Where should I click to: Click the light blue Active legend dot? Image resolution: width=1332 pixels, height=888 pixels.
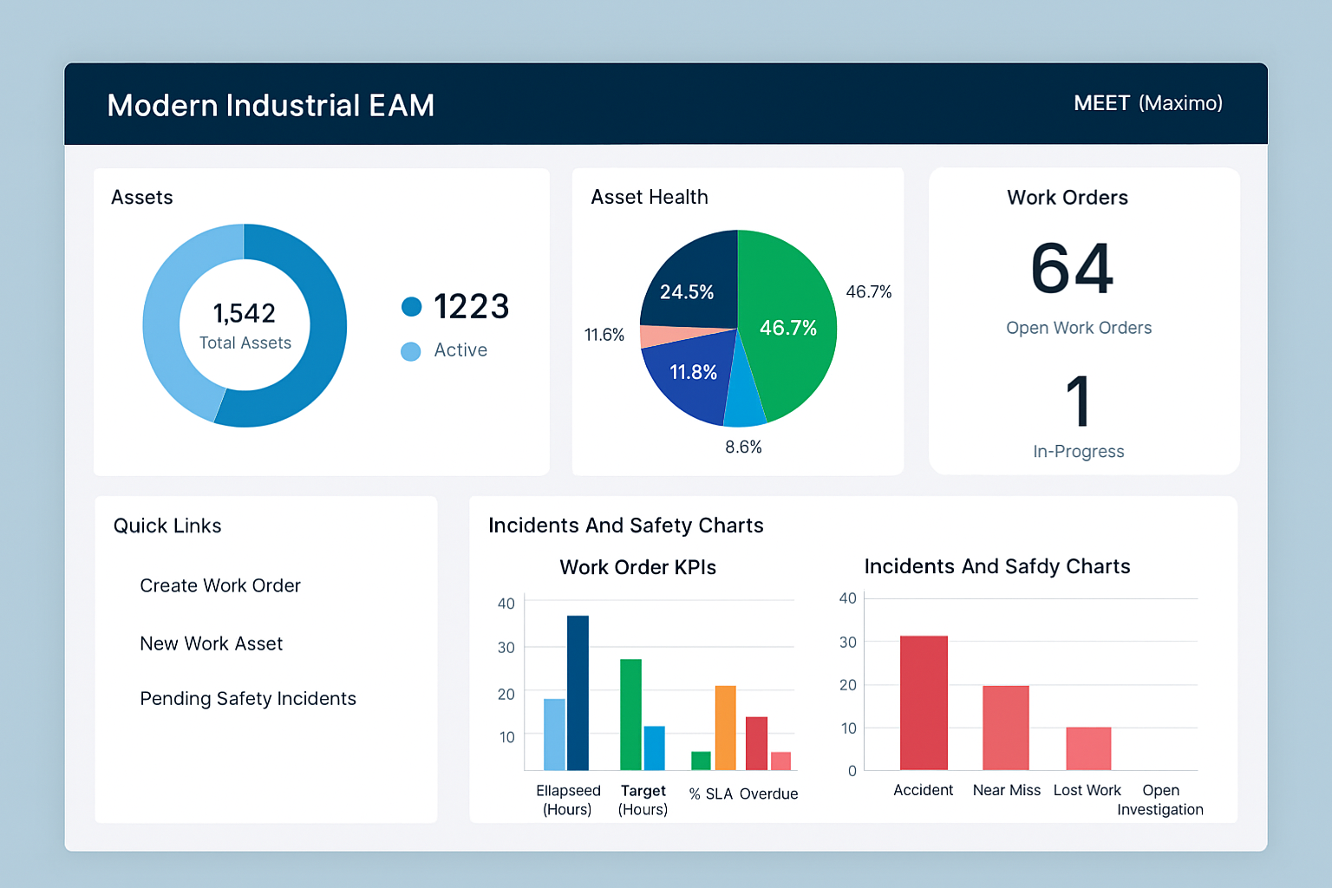411,350
